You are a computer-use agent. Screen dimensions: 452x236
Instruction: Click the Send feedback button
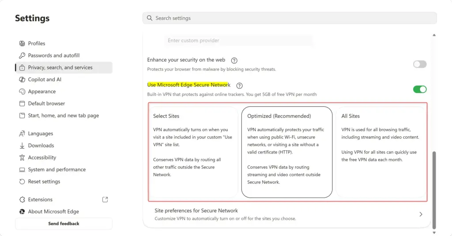pos(64,224)
